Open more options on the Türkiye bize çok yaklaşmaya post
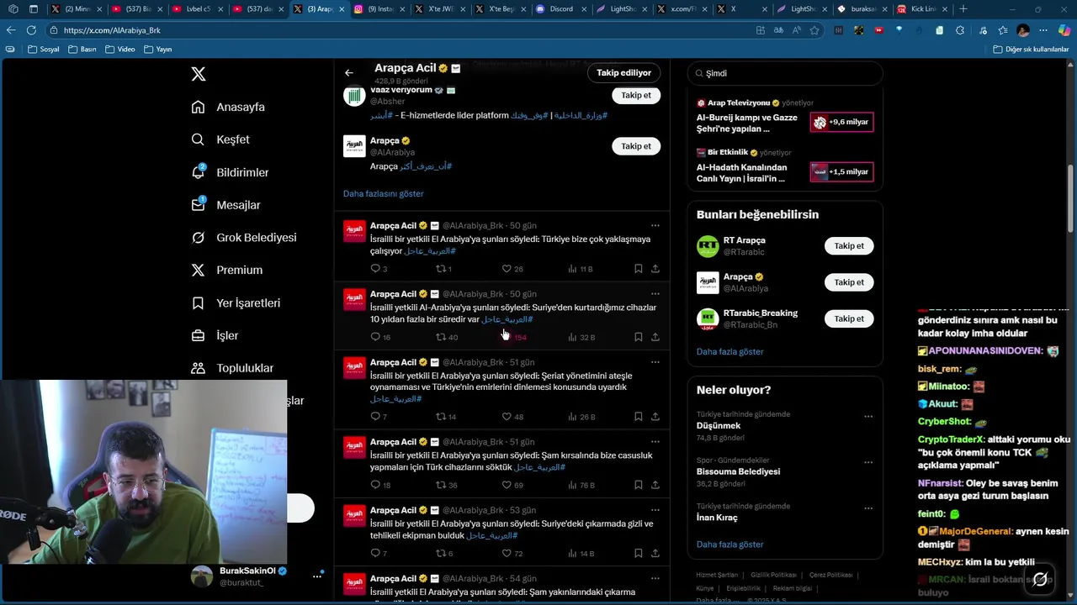Screen dimensions: 1077x605 (x=655, y=225)
